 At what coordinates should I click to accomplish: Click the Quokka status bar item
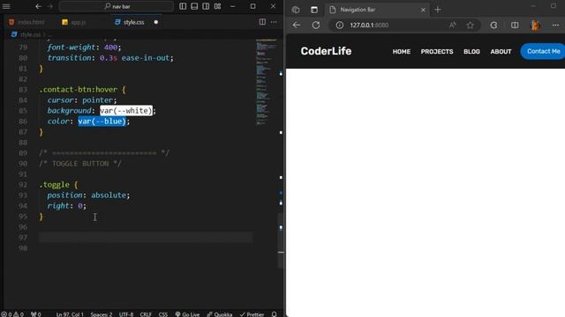(220, 314)
